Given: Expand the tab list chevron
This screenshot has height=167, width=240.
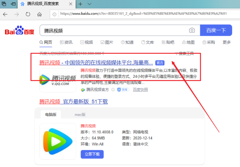Looking at the screenshot, I should coord(90,4).
